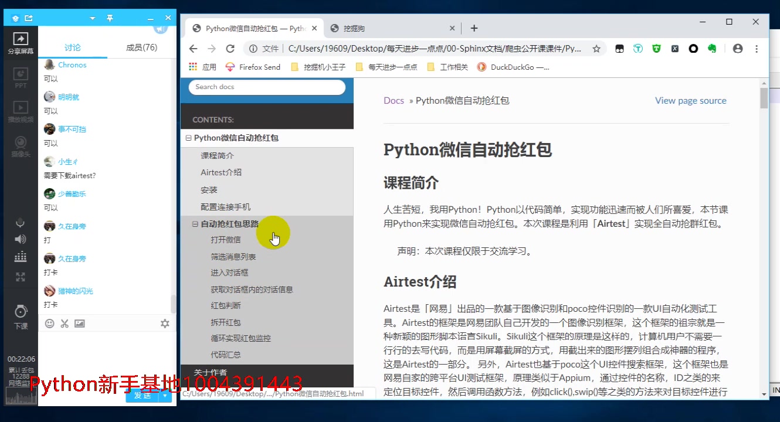Go back in Chrome
This screenshot has width=780, height=422.
(193, 49)
